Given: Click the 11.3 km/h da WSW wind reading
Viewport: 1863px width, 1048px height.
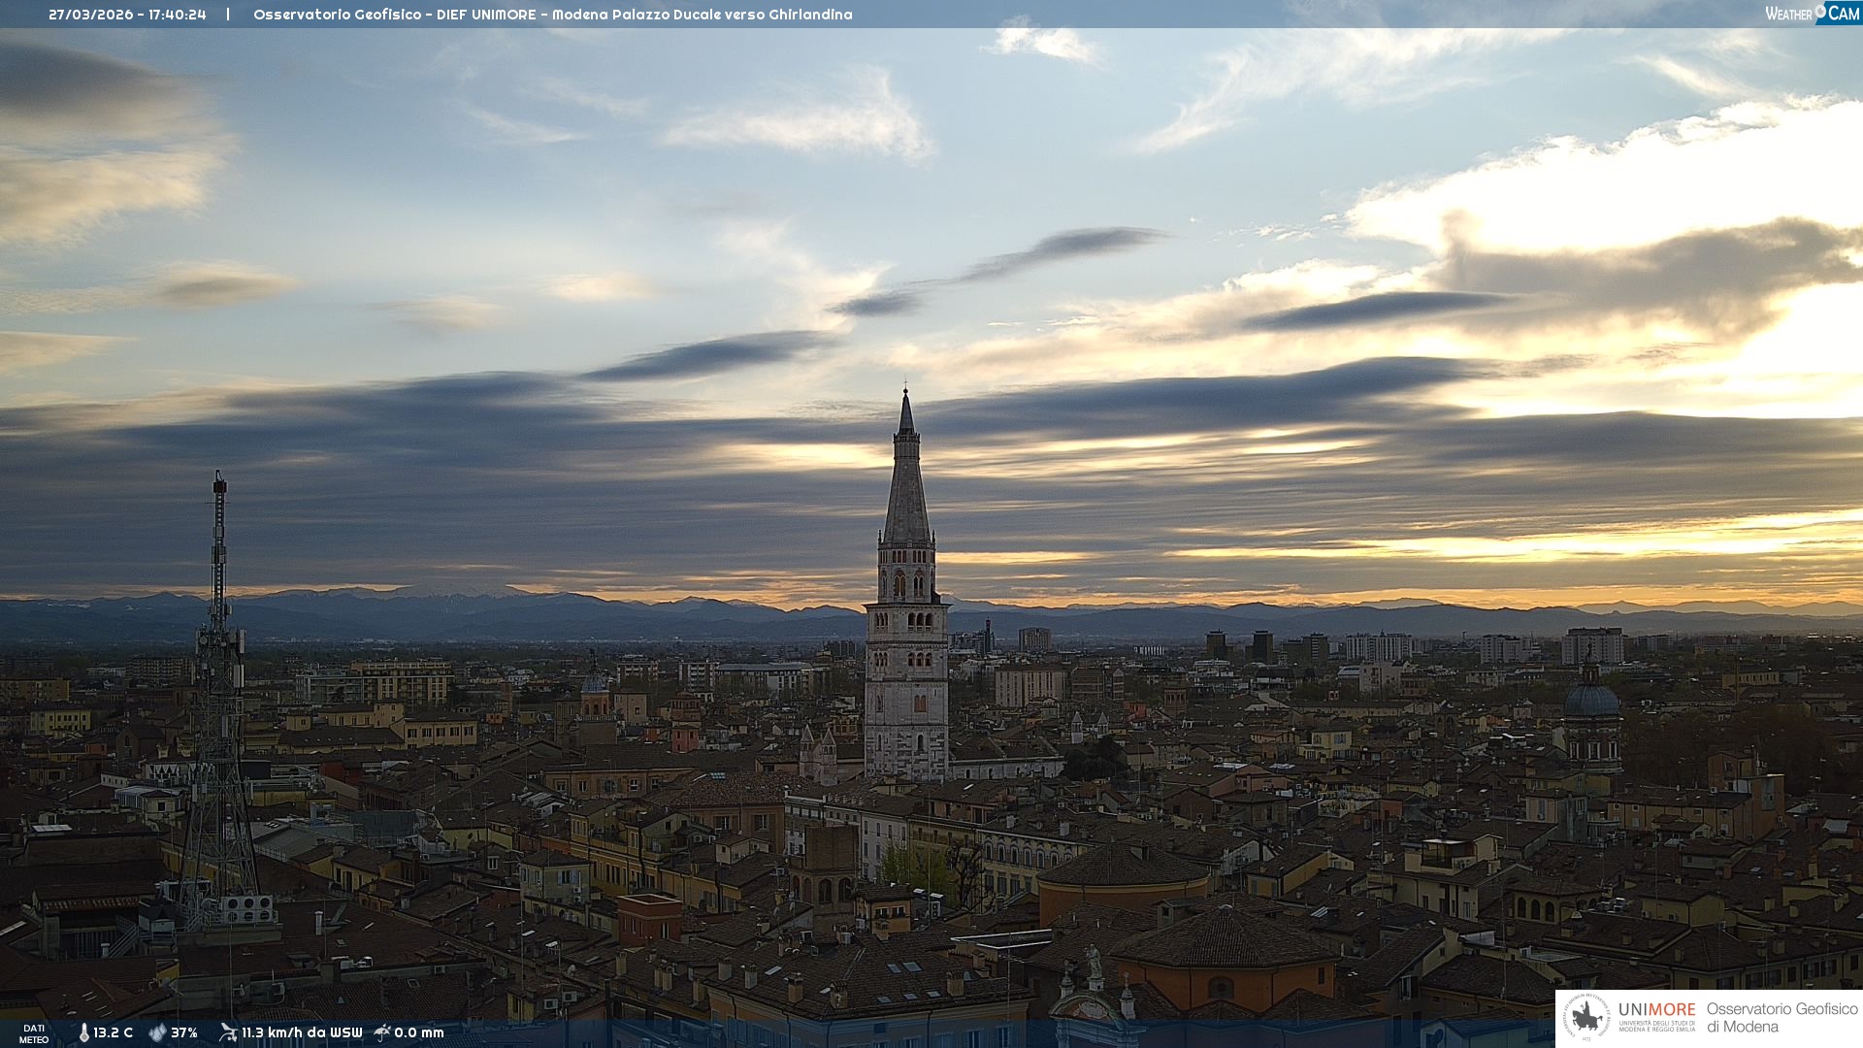Looking at the screenshot, I should (302, 1032).
